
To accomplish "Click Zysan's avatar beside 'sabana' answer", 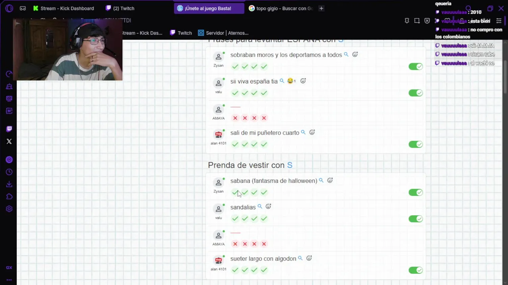I will tap(218, 183).
